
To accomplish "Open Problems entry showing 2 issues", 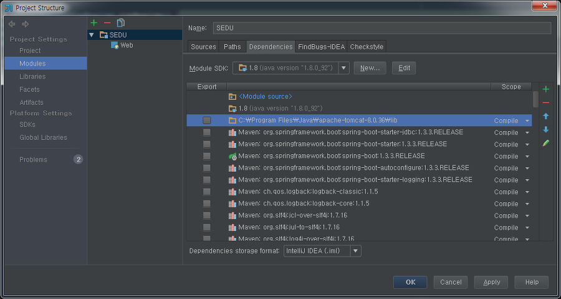I will [46, 159].
